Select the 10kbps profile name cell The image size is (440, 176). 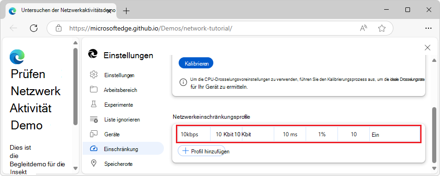coord(194,134)
